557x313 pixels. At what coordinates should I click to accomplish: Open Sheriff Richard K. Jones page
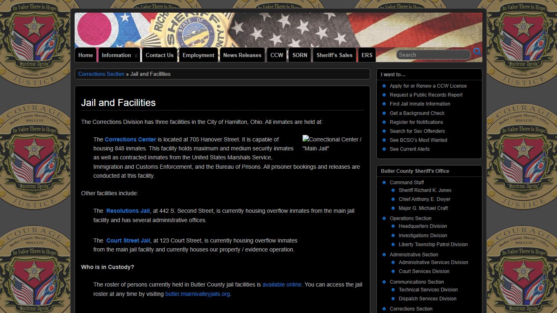coord(425,190)
